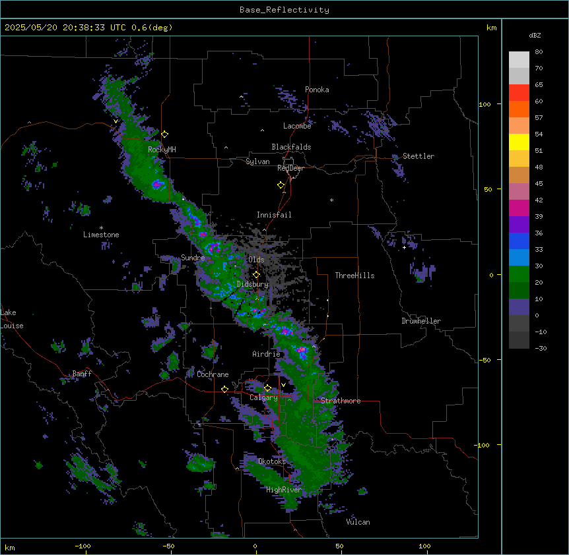Click the magenta 39-42 dBZ legend swatch
The image size is (569, 555).
point(519,208)
